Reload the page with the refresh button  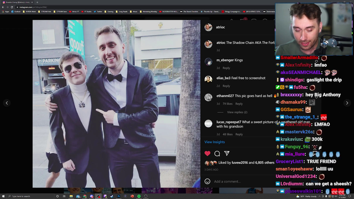pyautogui.click(x=12, y=7)
